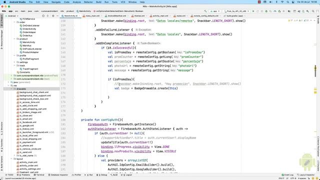Open the app run configuration dropdown
Screen dimensions: 320x180
215,11
